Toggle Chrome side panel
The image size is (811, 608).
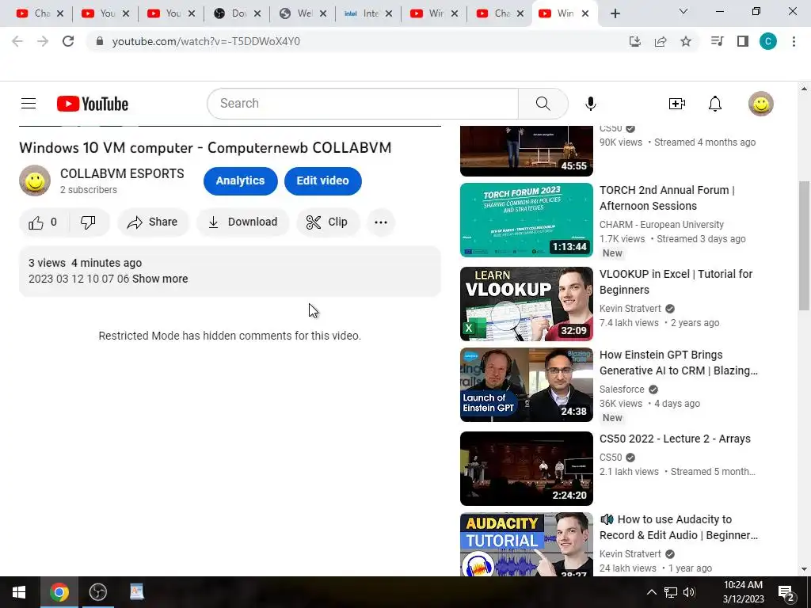[x=743, y=41]
